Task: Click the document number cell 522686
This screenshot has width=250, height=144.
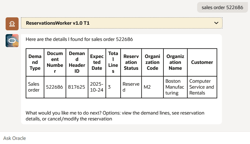Action: tap(55, 87)
